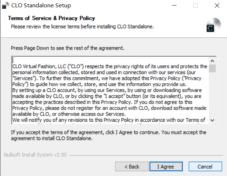This screenshot has height=176, width=227.
Task: Click the disabled maximize window button
Action: (x=196, y=5)
